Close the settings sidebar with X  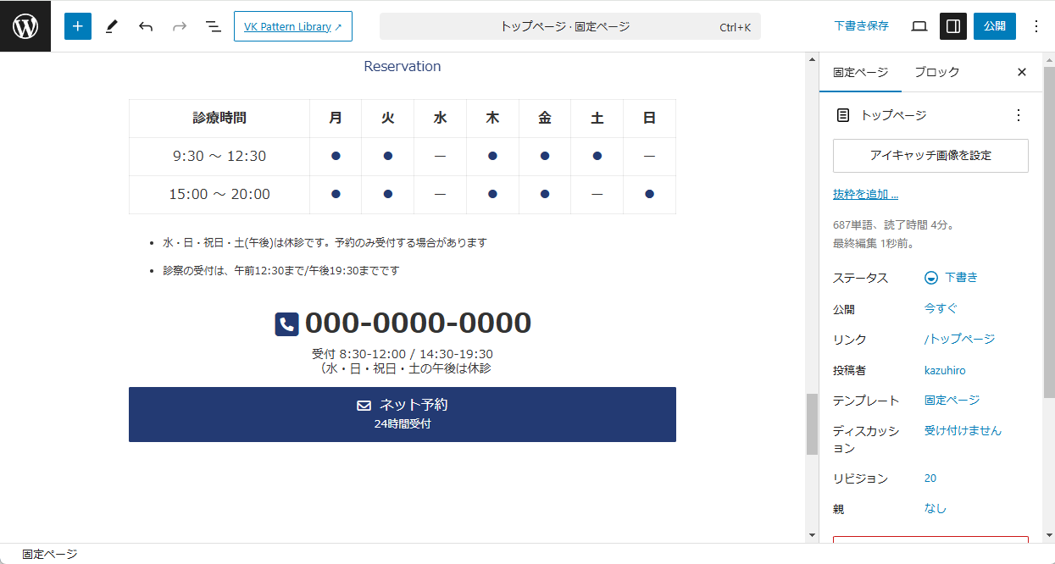[x=1022, y=72]
